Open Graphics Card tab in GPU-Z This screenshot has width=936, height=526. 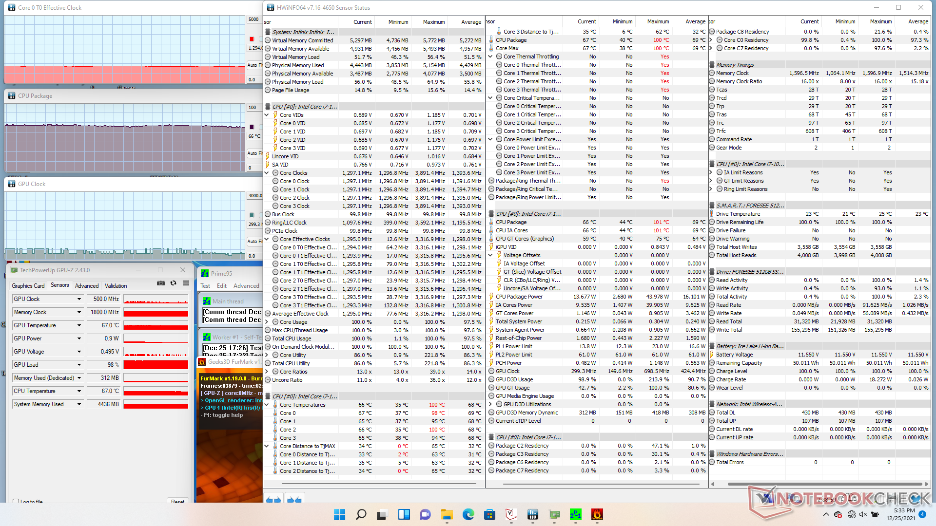(x=28, y=286)
